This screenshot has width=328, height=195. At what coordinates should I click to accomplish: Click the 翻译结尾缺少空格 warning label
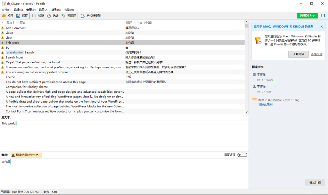coord(26,155)
